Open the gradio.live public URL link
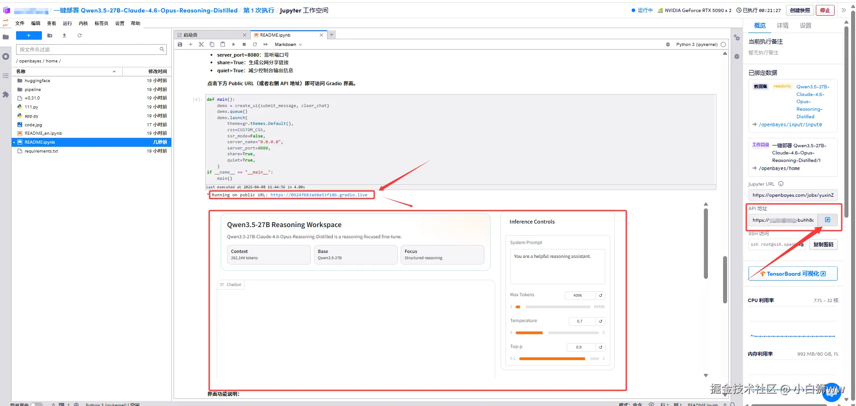Viewport: 856px width, 406px height. click(x=319, y=195)
